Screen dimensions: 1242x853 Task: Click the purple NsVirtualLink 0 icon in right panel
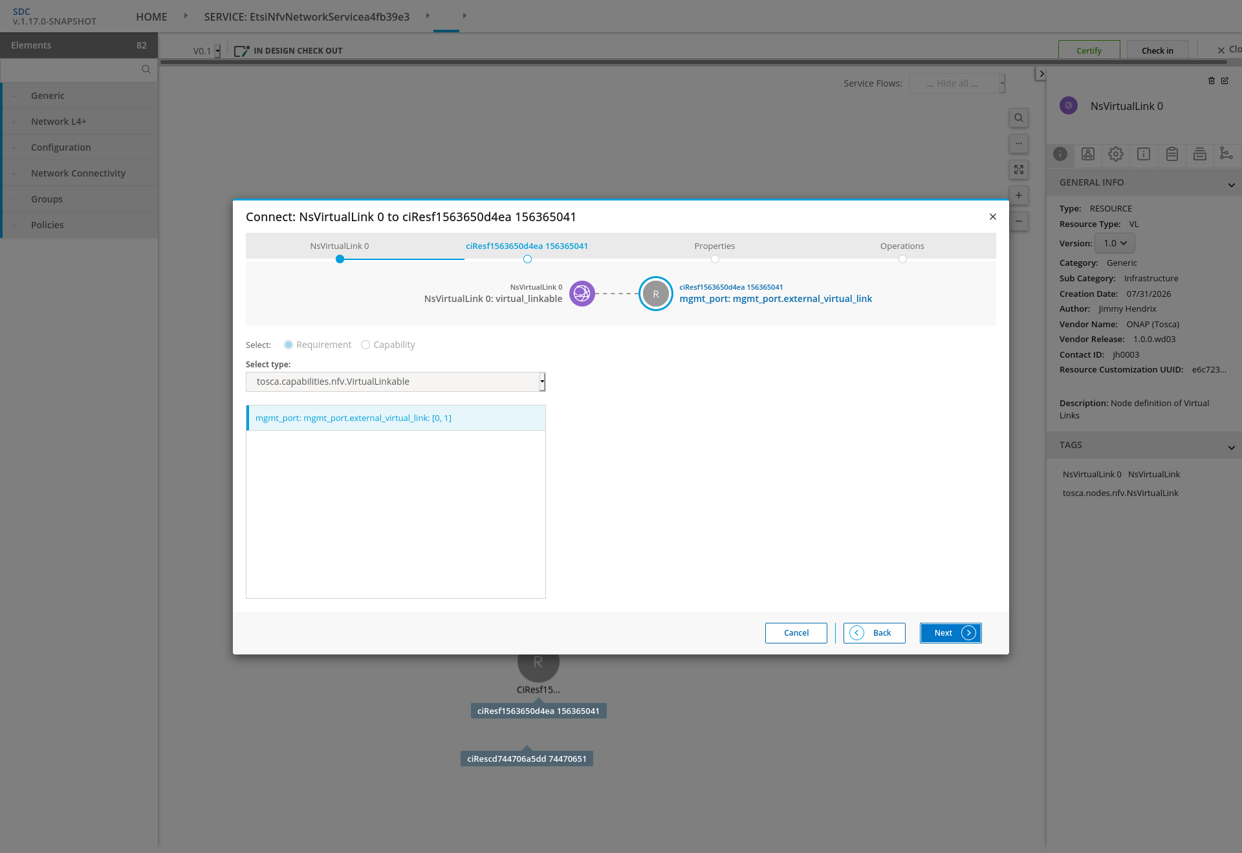(x=1069, y=105)
